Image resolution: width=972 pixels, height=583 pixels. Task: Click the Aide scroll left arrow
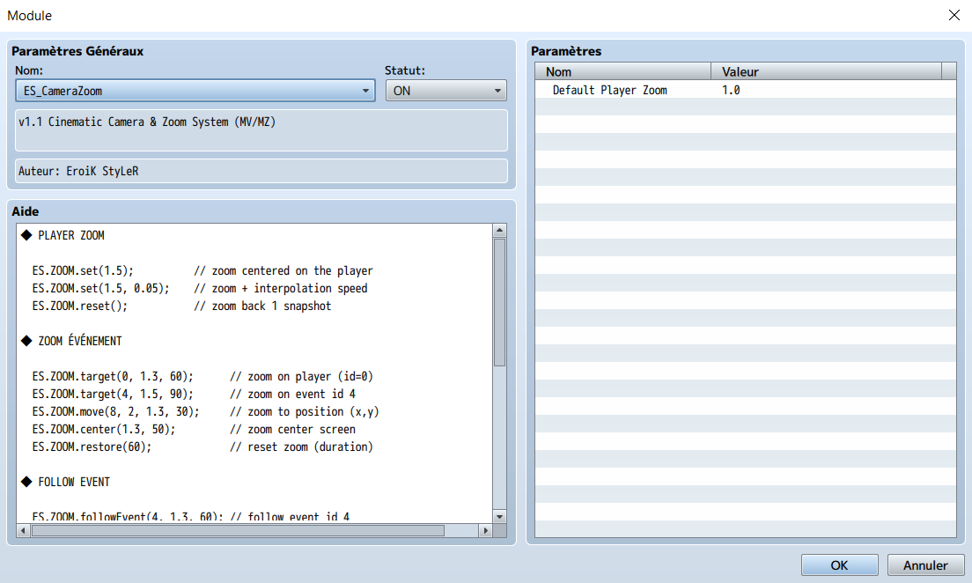(x=24, y=530)
